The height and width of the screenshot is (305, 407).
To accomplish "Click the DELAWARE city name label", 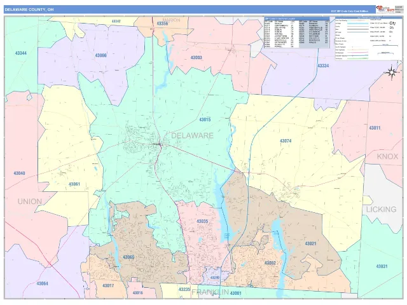I will point(192,135).
